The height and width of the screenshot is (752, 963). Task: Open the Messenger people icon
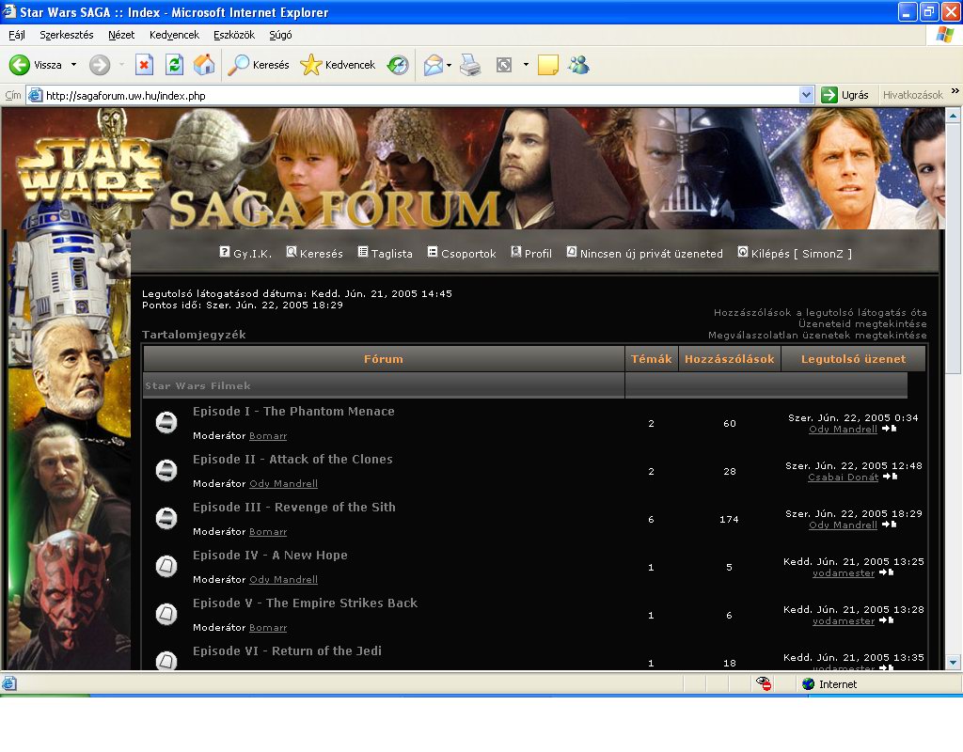coord(578,65)
